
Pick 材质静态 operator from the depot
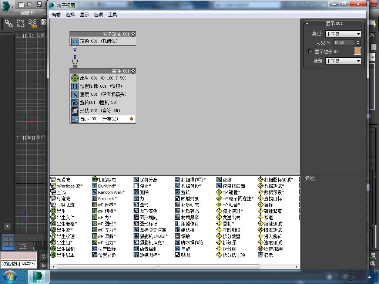(x=187, y=211)
